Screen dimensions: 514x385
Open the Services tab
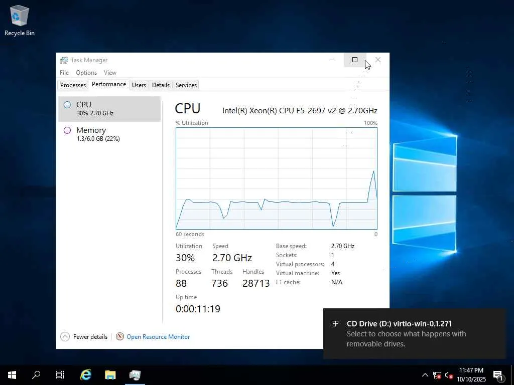point(186,85)
